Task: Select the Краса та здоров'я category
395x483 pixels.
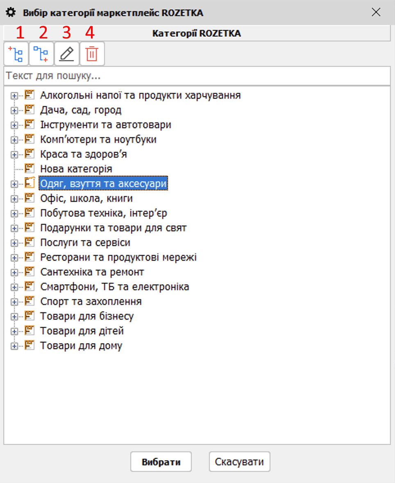Action: (84, 154)
